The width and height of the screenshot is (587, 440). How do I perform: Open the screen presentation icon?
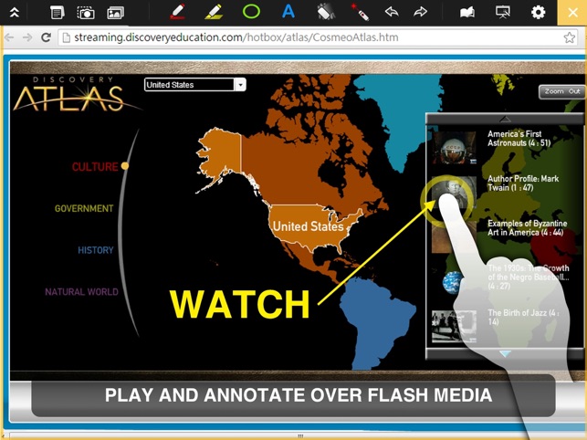503,13
